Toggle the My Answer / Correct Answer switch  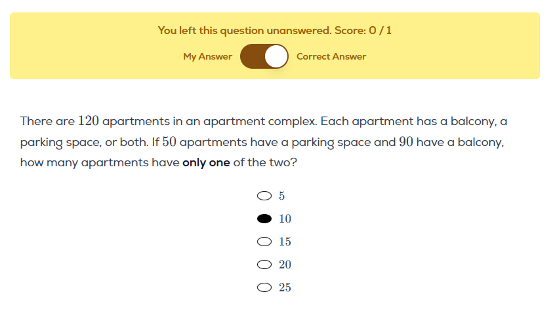[264, 56]
